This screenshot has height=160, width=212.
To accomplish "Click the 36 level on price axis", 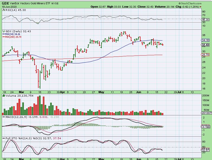I will tap(204, 35).
